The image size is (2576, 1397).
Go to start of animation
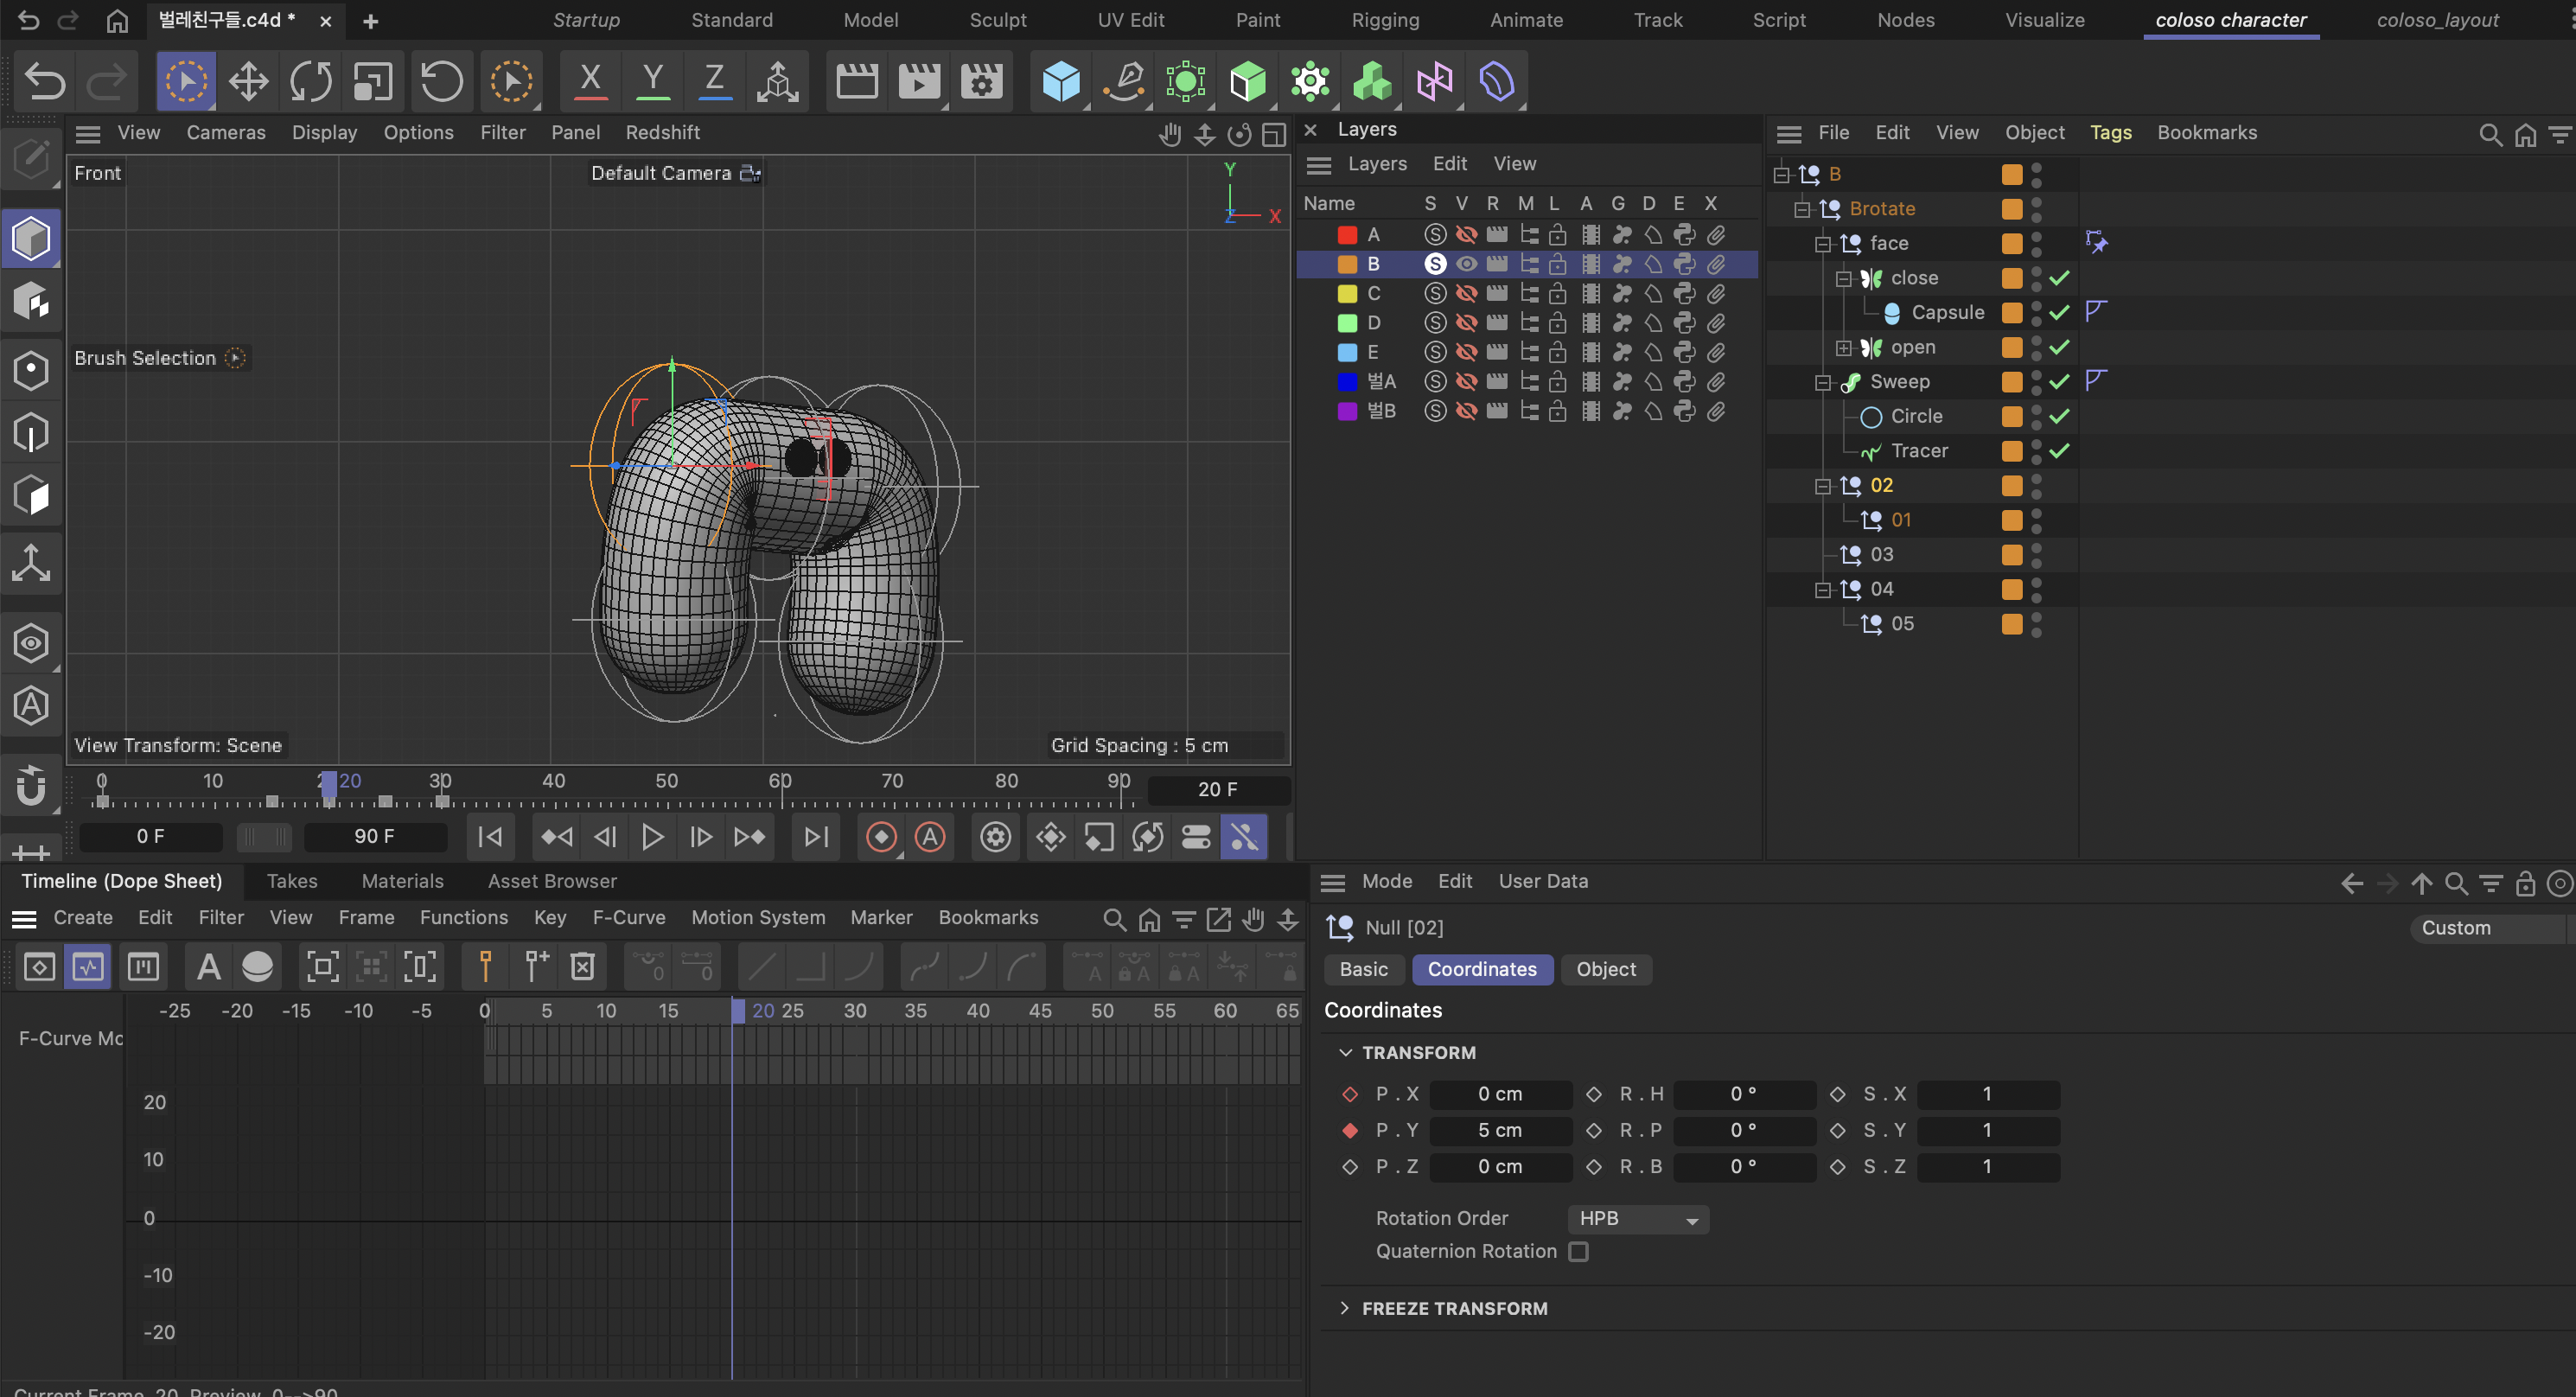490,837
